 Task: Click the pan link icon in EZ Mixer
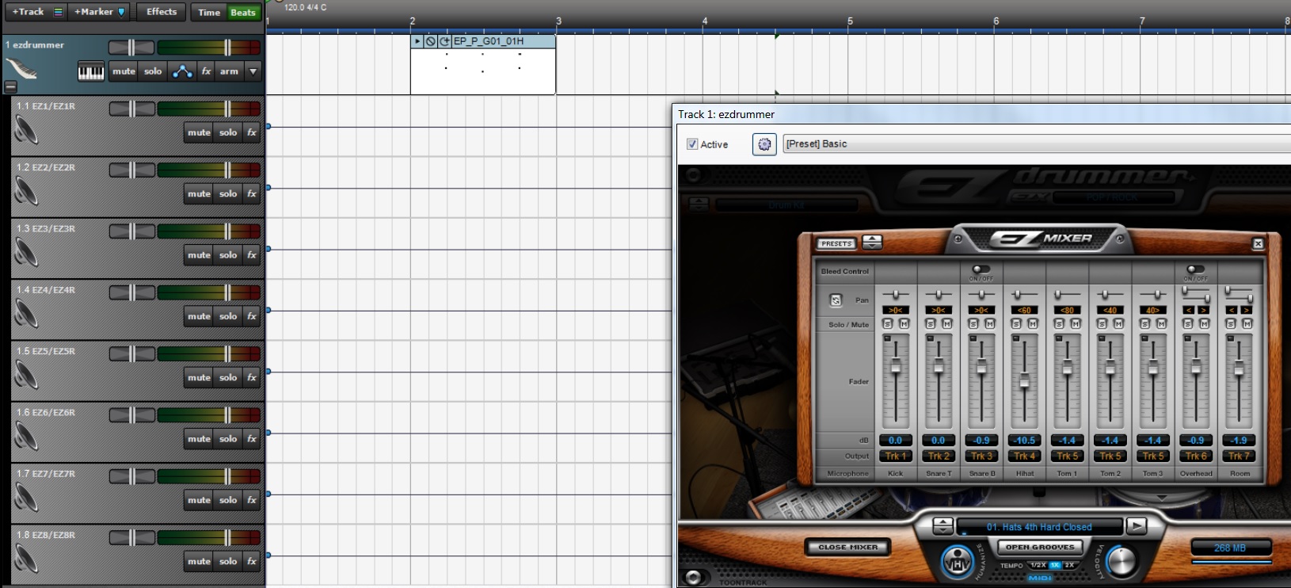[836, 300]
